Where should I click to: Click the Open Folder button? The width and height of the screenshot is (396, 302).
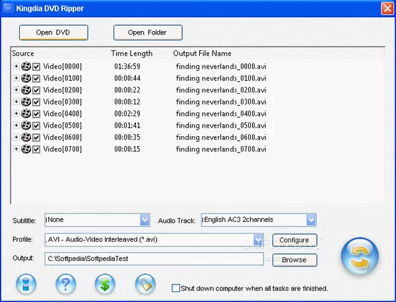click(148, 32)
